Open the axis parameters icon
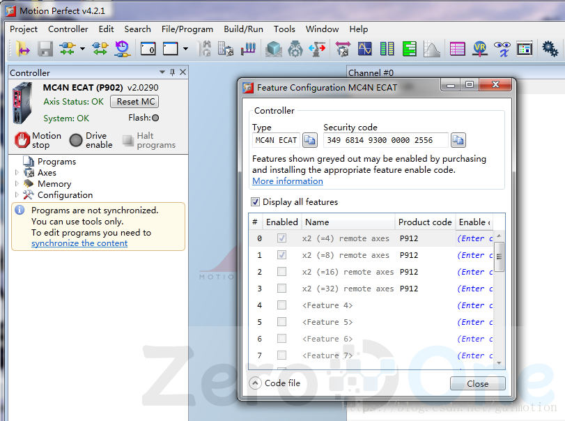This screenshot has width=565, height=421. pyautogui.click(x=343, y=49)
